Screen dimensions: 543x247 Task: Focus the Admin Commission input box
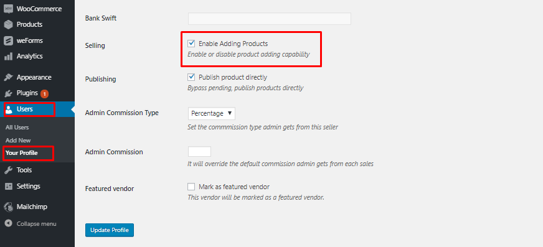tap(199, 152)
